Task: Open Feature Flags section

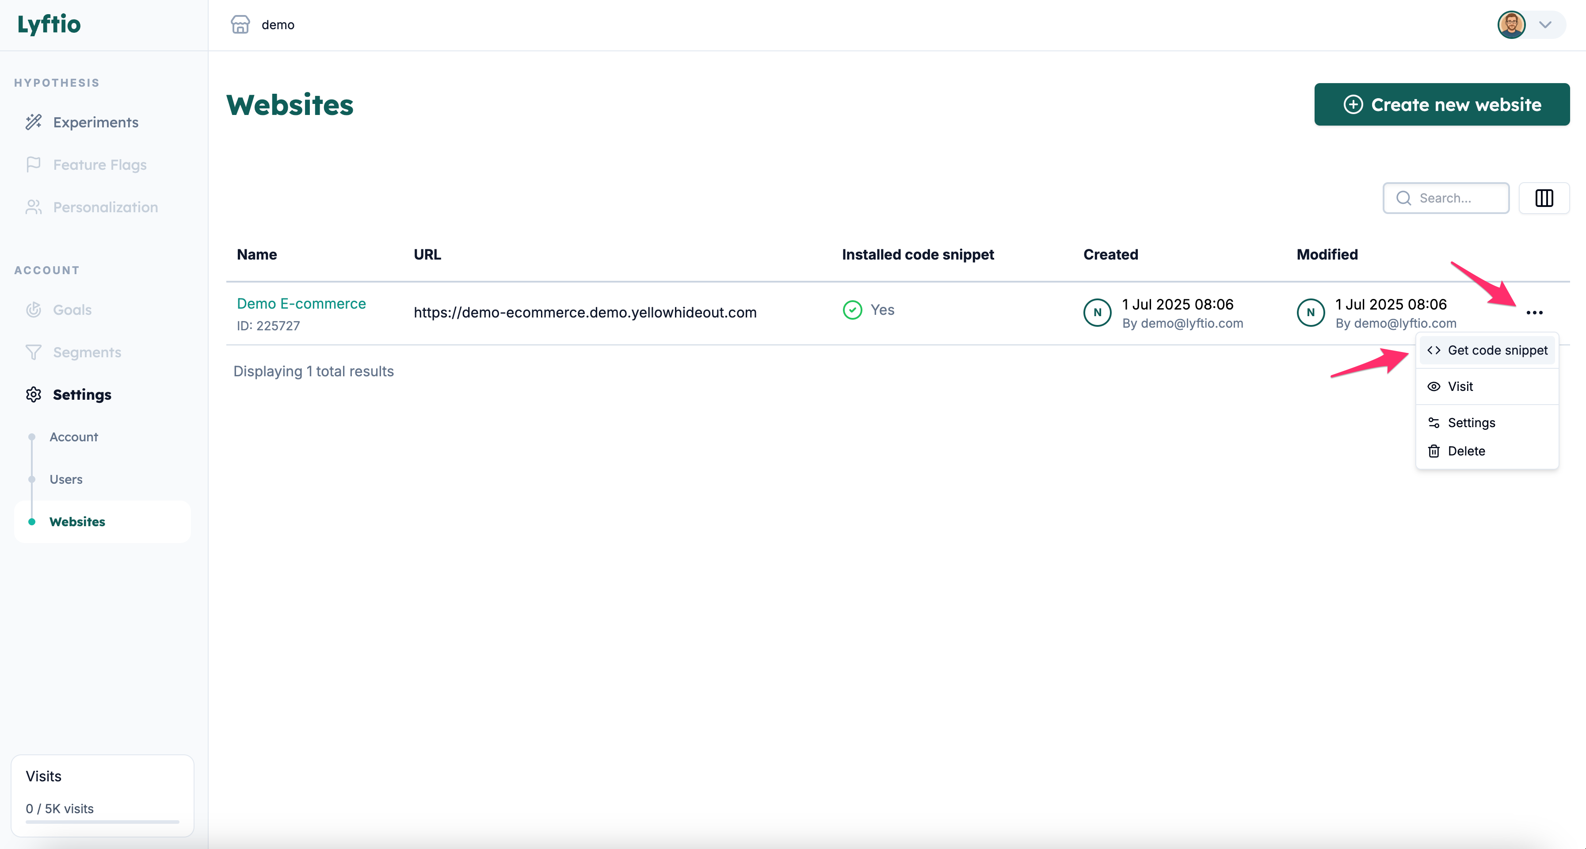Action: 99,164
